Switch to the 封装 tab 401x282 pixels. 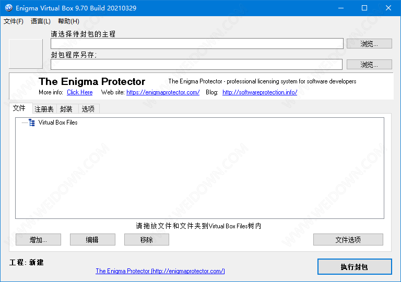click(67, 109)
